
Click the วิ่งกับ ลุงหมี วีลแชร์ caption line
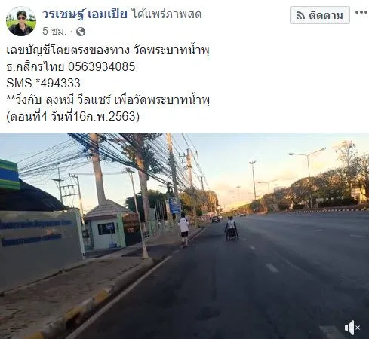[108, 100]
